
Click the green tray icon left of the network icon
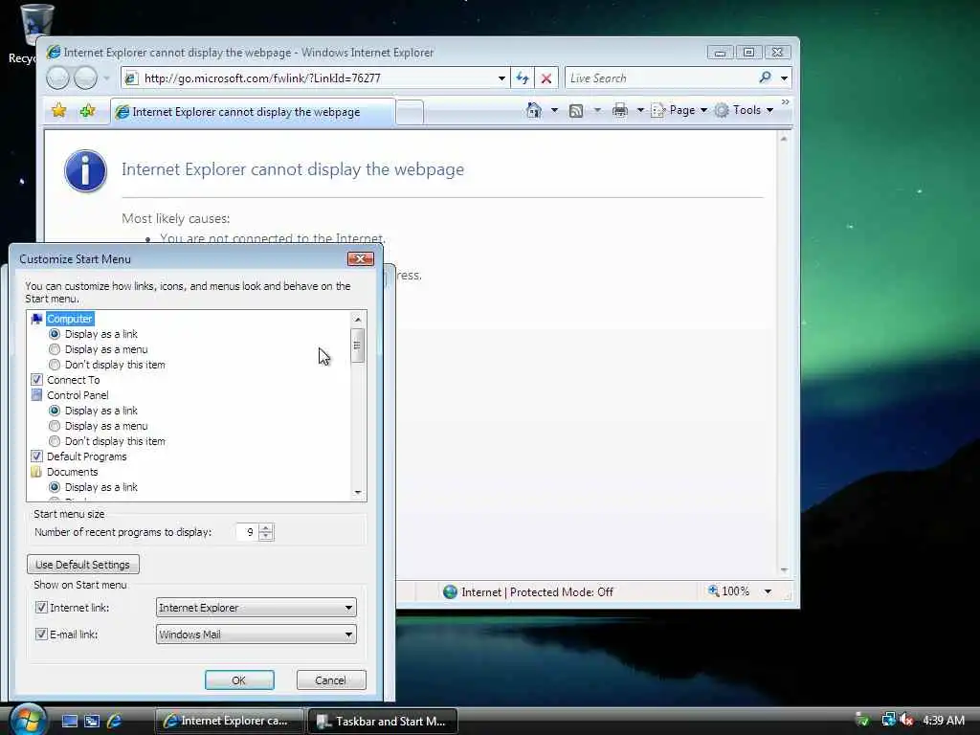click(862, 720)
